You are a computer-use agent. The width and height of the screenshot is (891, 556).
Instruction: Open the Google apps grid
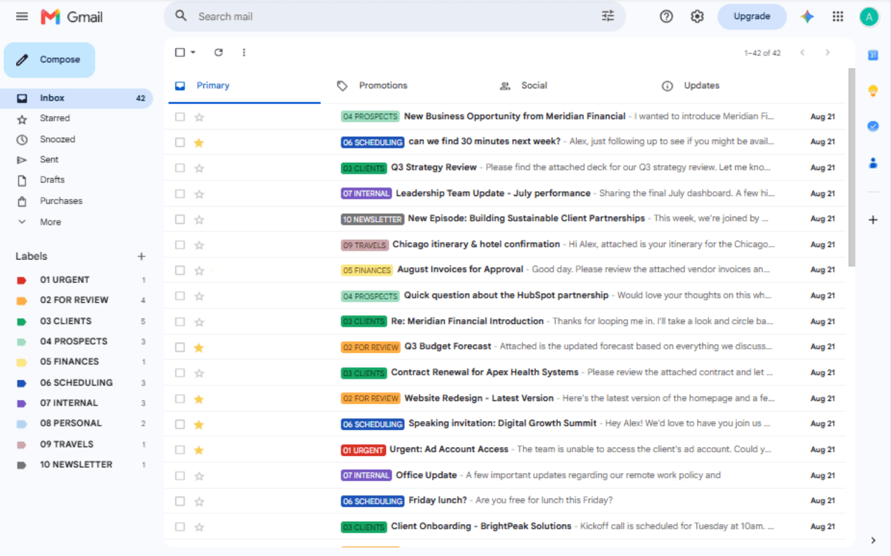(x=838, y=17)
